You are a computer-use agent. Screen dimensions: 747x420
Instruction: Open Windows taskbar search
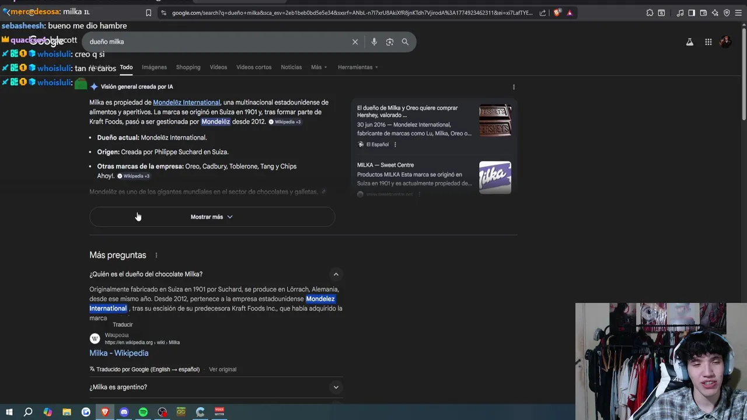pyautogui.click(x=28, y=412)
